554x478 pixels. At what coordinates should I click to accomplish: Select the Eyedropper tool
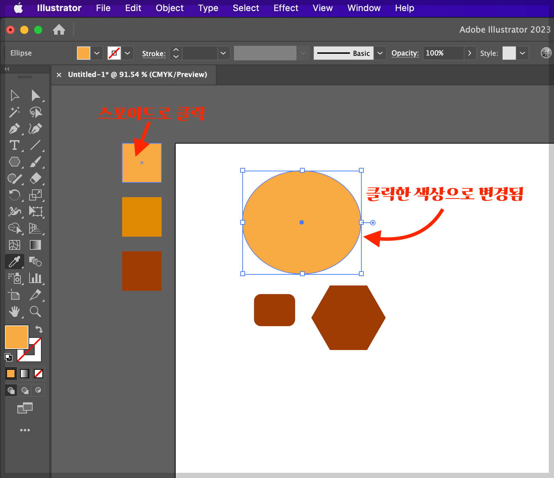point(15,262)
